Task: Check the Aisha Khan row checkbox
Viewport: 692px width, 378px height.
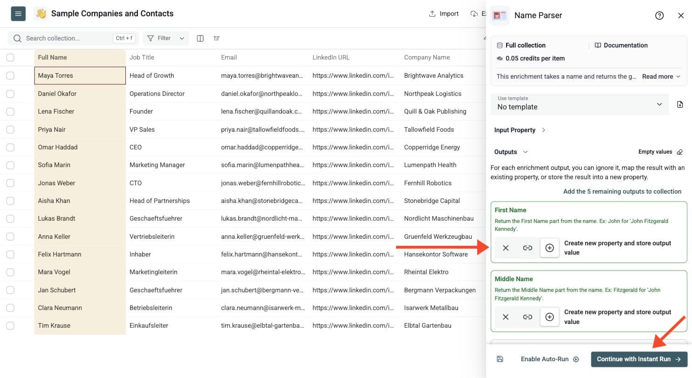Action: pos(10,201)
